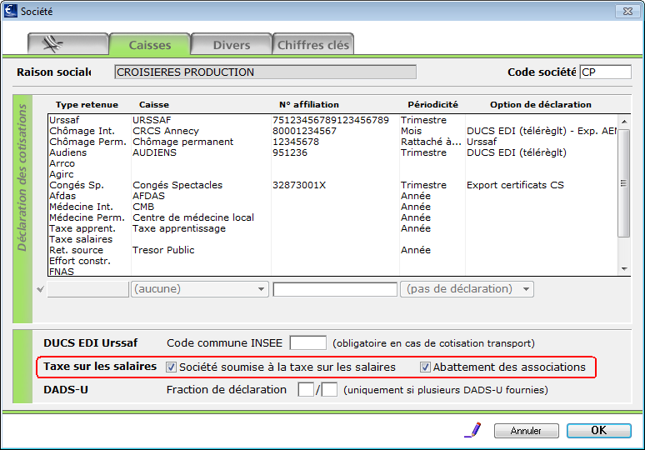The width and height of the screenshot is (645, 450).
Task: Select the Ret. source row
Action: (332, 250)
